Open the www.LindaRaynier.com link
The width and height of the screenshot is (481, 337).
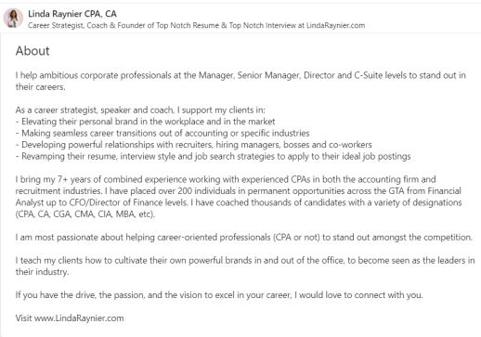coord(79,318)
